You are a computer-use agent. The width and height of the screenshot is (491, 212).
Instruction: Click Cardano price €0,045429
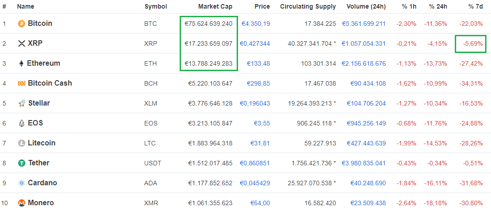[x=255, y=183]
